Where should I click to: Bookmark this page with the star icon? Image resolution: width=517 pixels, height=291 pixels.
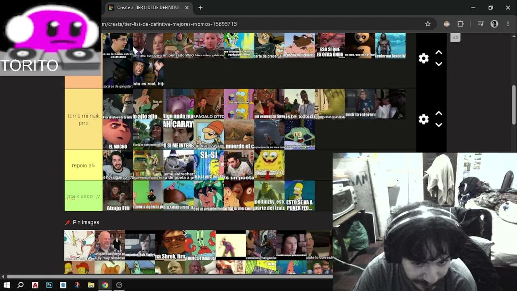(428, 24)
